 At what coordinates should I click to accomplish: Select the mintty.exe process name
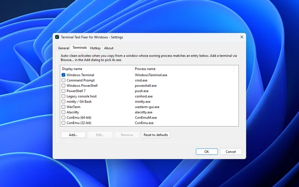click(143, 102)
